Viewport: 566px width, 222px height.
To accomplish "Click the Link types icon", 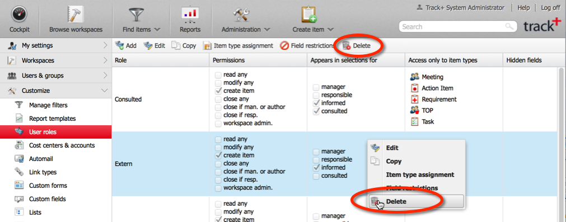I will [19, 172].
